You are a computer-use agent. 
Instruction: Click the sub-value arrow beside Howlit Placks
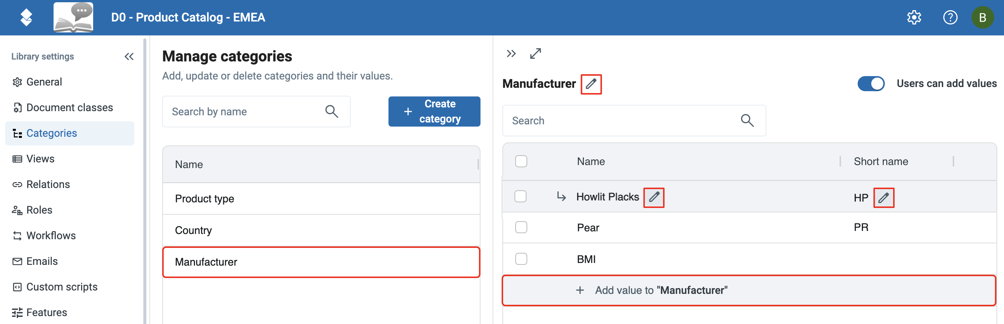point(561,196)
